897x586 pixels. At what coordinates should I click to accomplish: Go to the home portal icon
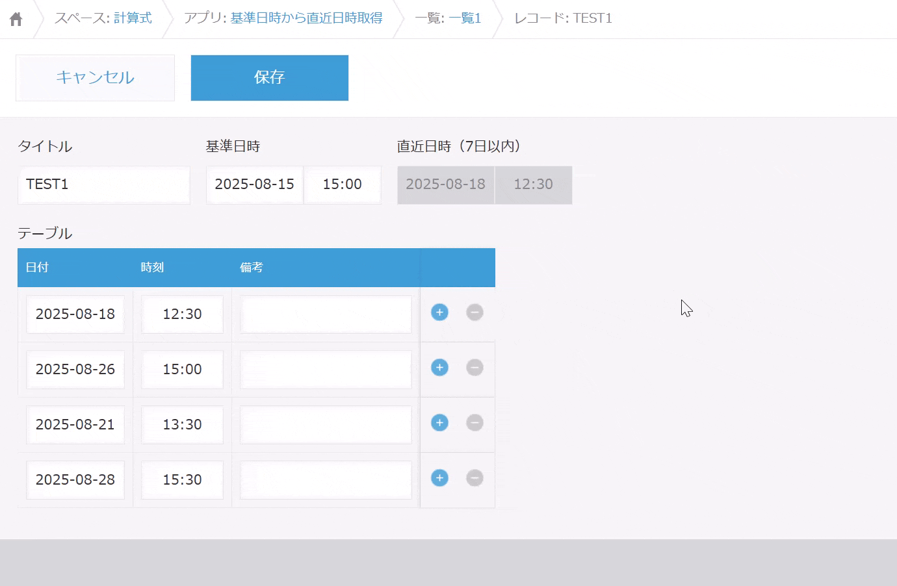pyautogui.click(x=16, y=19)
